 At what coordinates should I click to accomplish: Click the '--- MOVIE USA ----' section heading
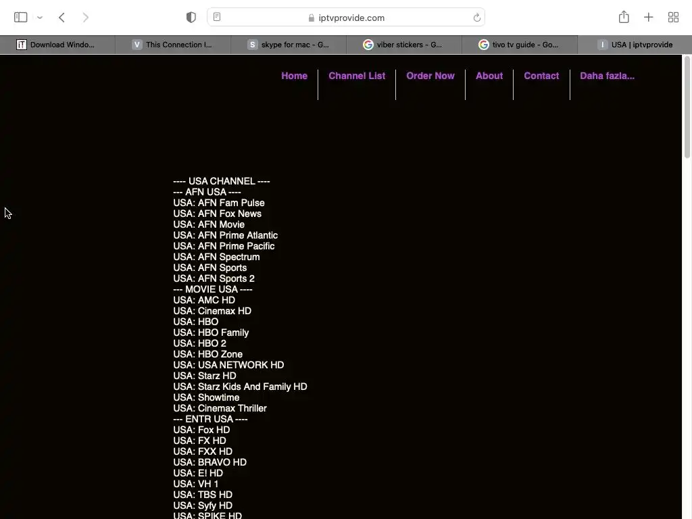[x=213, y=289]
